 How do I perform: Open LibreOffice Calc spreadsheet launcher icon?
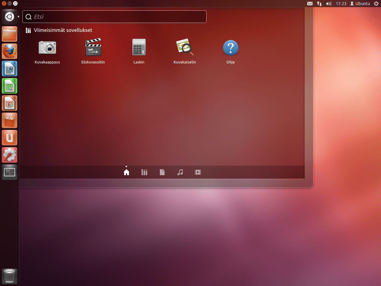click(x=10, y=86)
